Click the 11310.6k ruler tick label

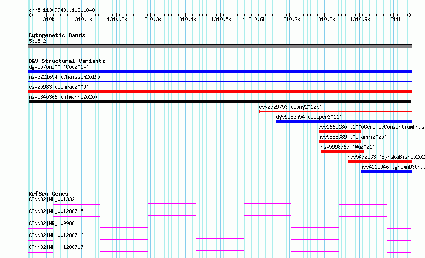click(x=254, y=19)
